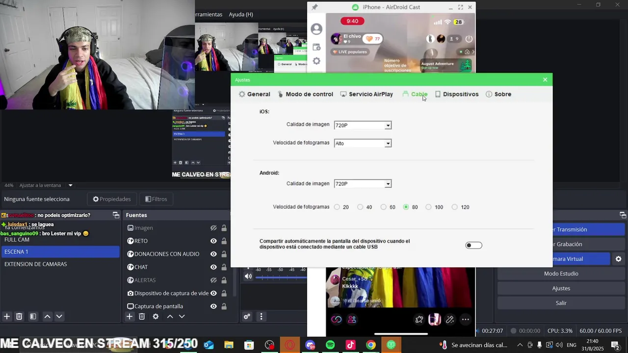Viewport: 628px width, 353px height.
Task: Show the hidden Imagen source
Action: pyautogui.click(x=213, y=228)
